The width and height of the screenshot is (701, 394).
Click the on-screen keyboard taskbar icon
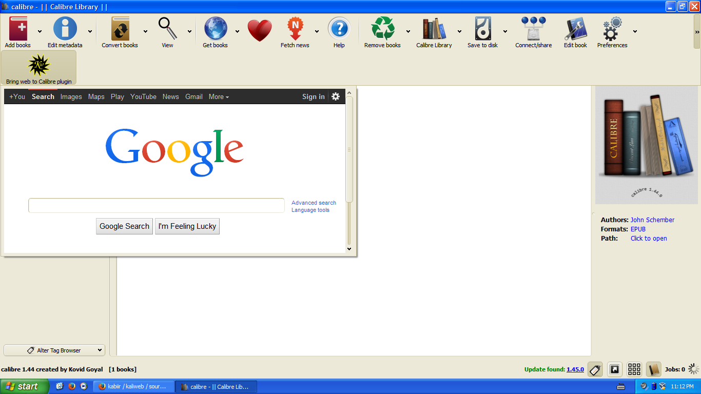620,386
